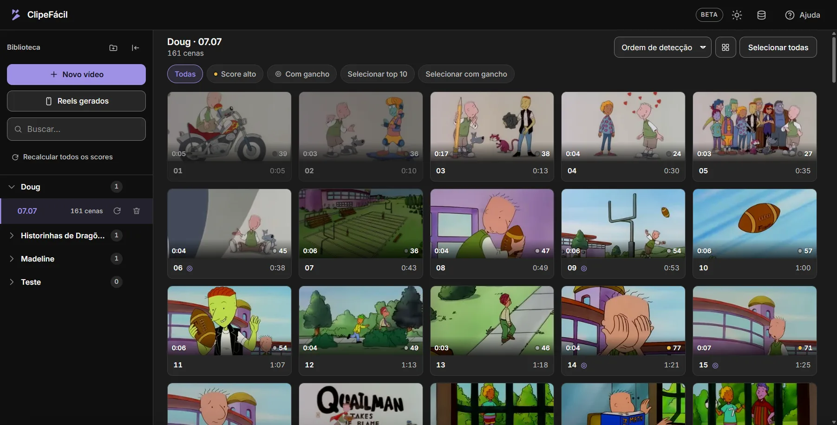Click Selecionar top 10 chip
This screenshot has height=425, width=837.
pos(377,74)
